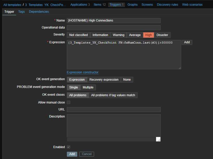The width and height of the screenshot is (213, 159).
Task: Go to Items 12 section
Action: point(100,5)
